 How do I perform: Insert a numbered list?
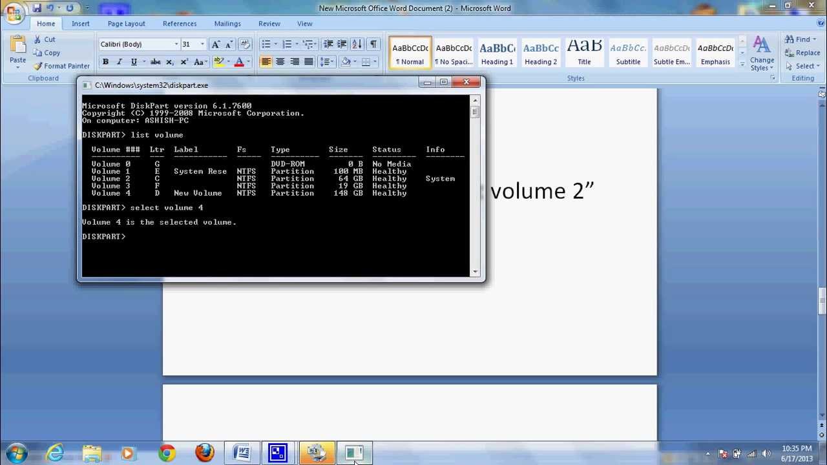point(287,44)
